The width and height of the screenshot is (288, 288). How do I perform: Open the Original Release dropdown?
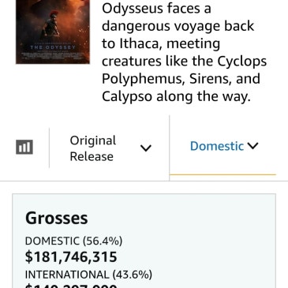(x=109, y=148)
